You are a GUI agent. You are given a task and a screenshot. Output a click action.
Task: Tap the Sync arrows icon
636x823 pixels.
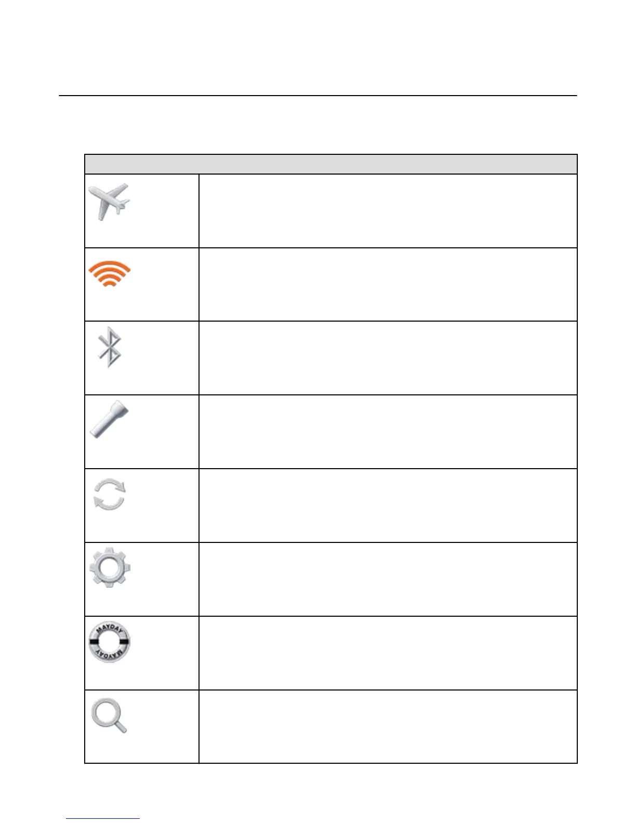tap(109, 495)
